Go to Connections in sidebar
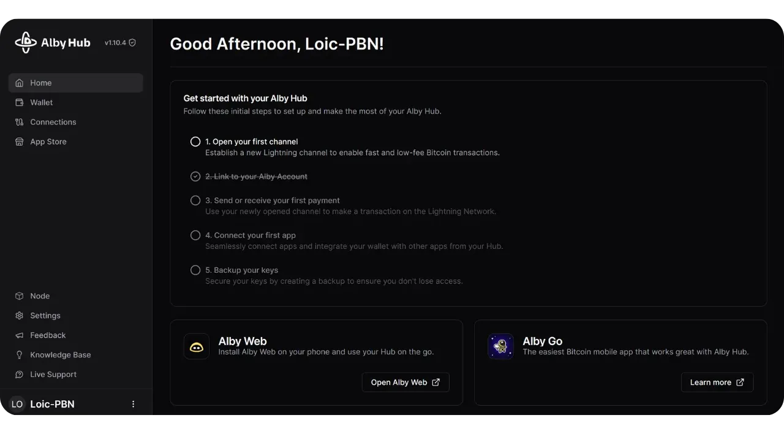The width and height of the screenshot is (784, 434). click(53, 122)
